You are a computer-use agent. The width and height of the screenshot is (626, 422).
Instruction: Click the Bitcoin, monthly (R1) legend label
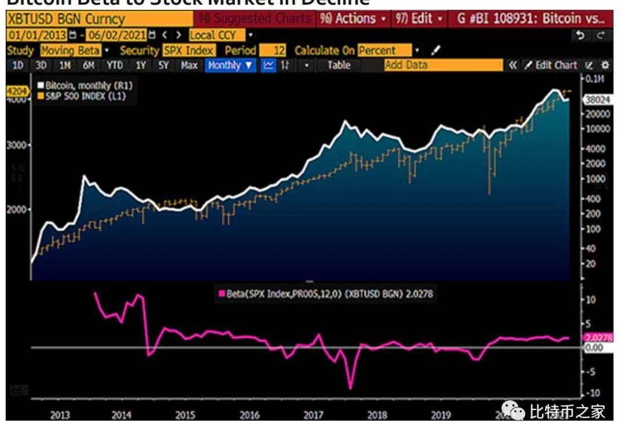pyautogui.click(x=89, y=85)
